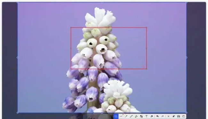The width and height of the screenshot is (208, 119).
Task: Click the bottom-left selection corner handle
Action: point(18,113)
